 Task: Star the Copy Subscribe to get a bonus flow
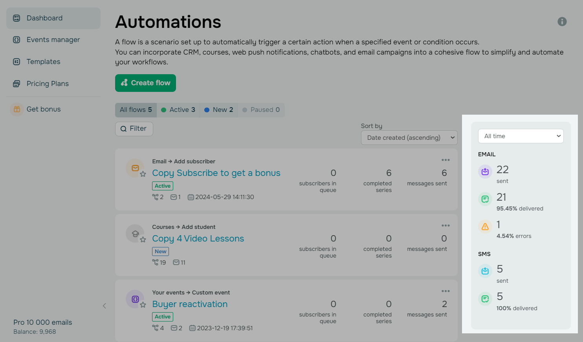[143, 174]
